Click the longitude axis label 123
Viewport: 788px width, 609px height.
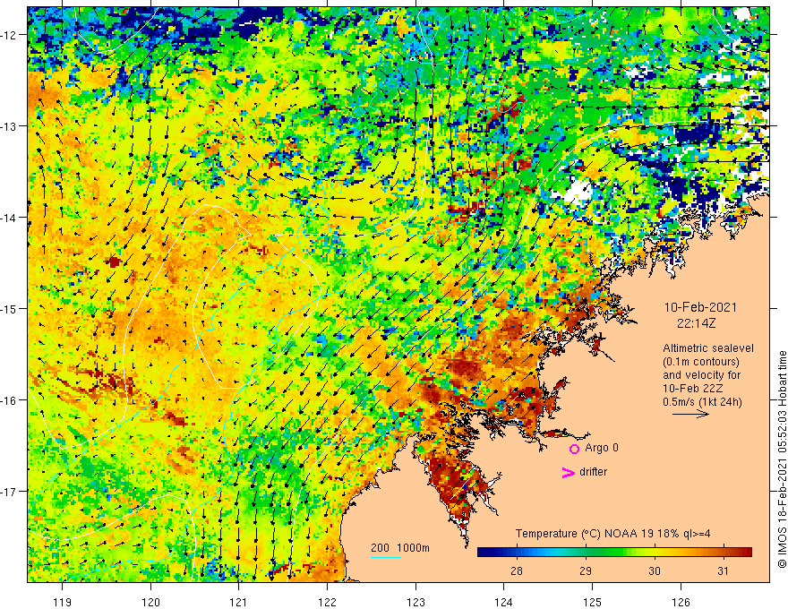pos(415,602)
